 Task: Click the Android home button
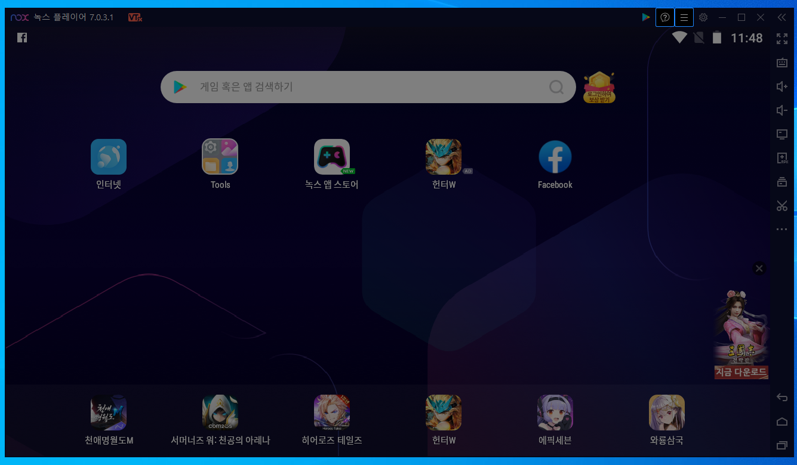782,421
